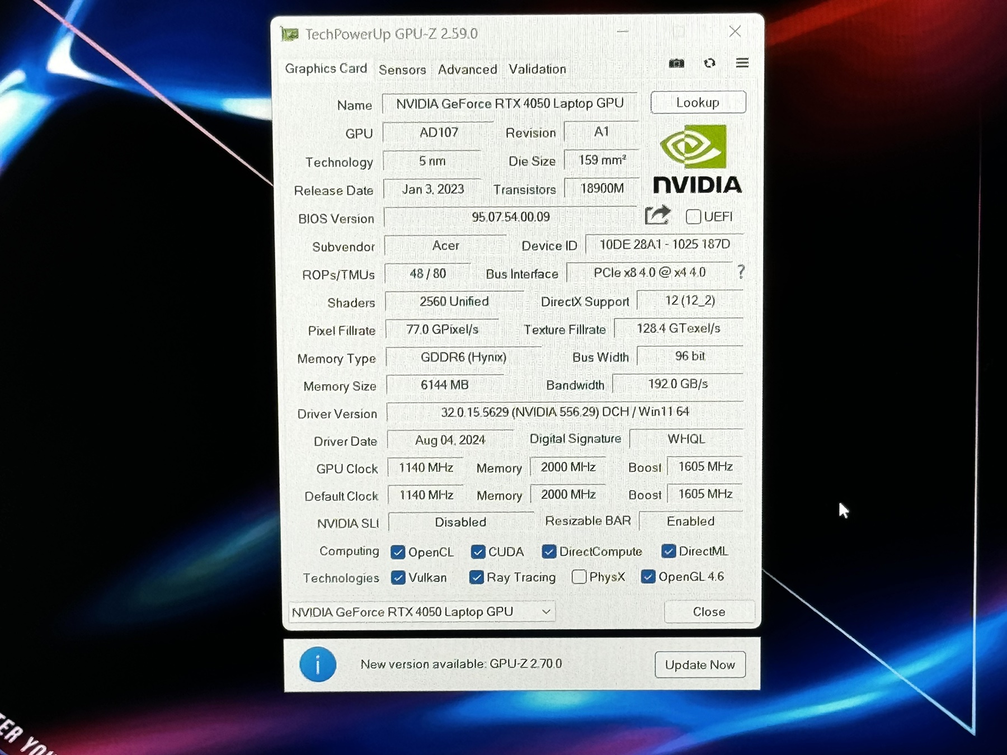Viewport: 1007px width, 755px height.
Task: Click the Bus Interface question mark
Action: 741,272
